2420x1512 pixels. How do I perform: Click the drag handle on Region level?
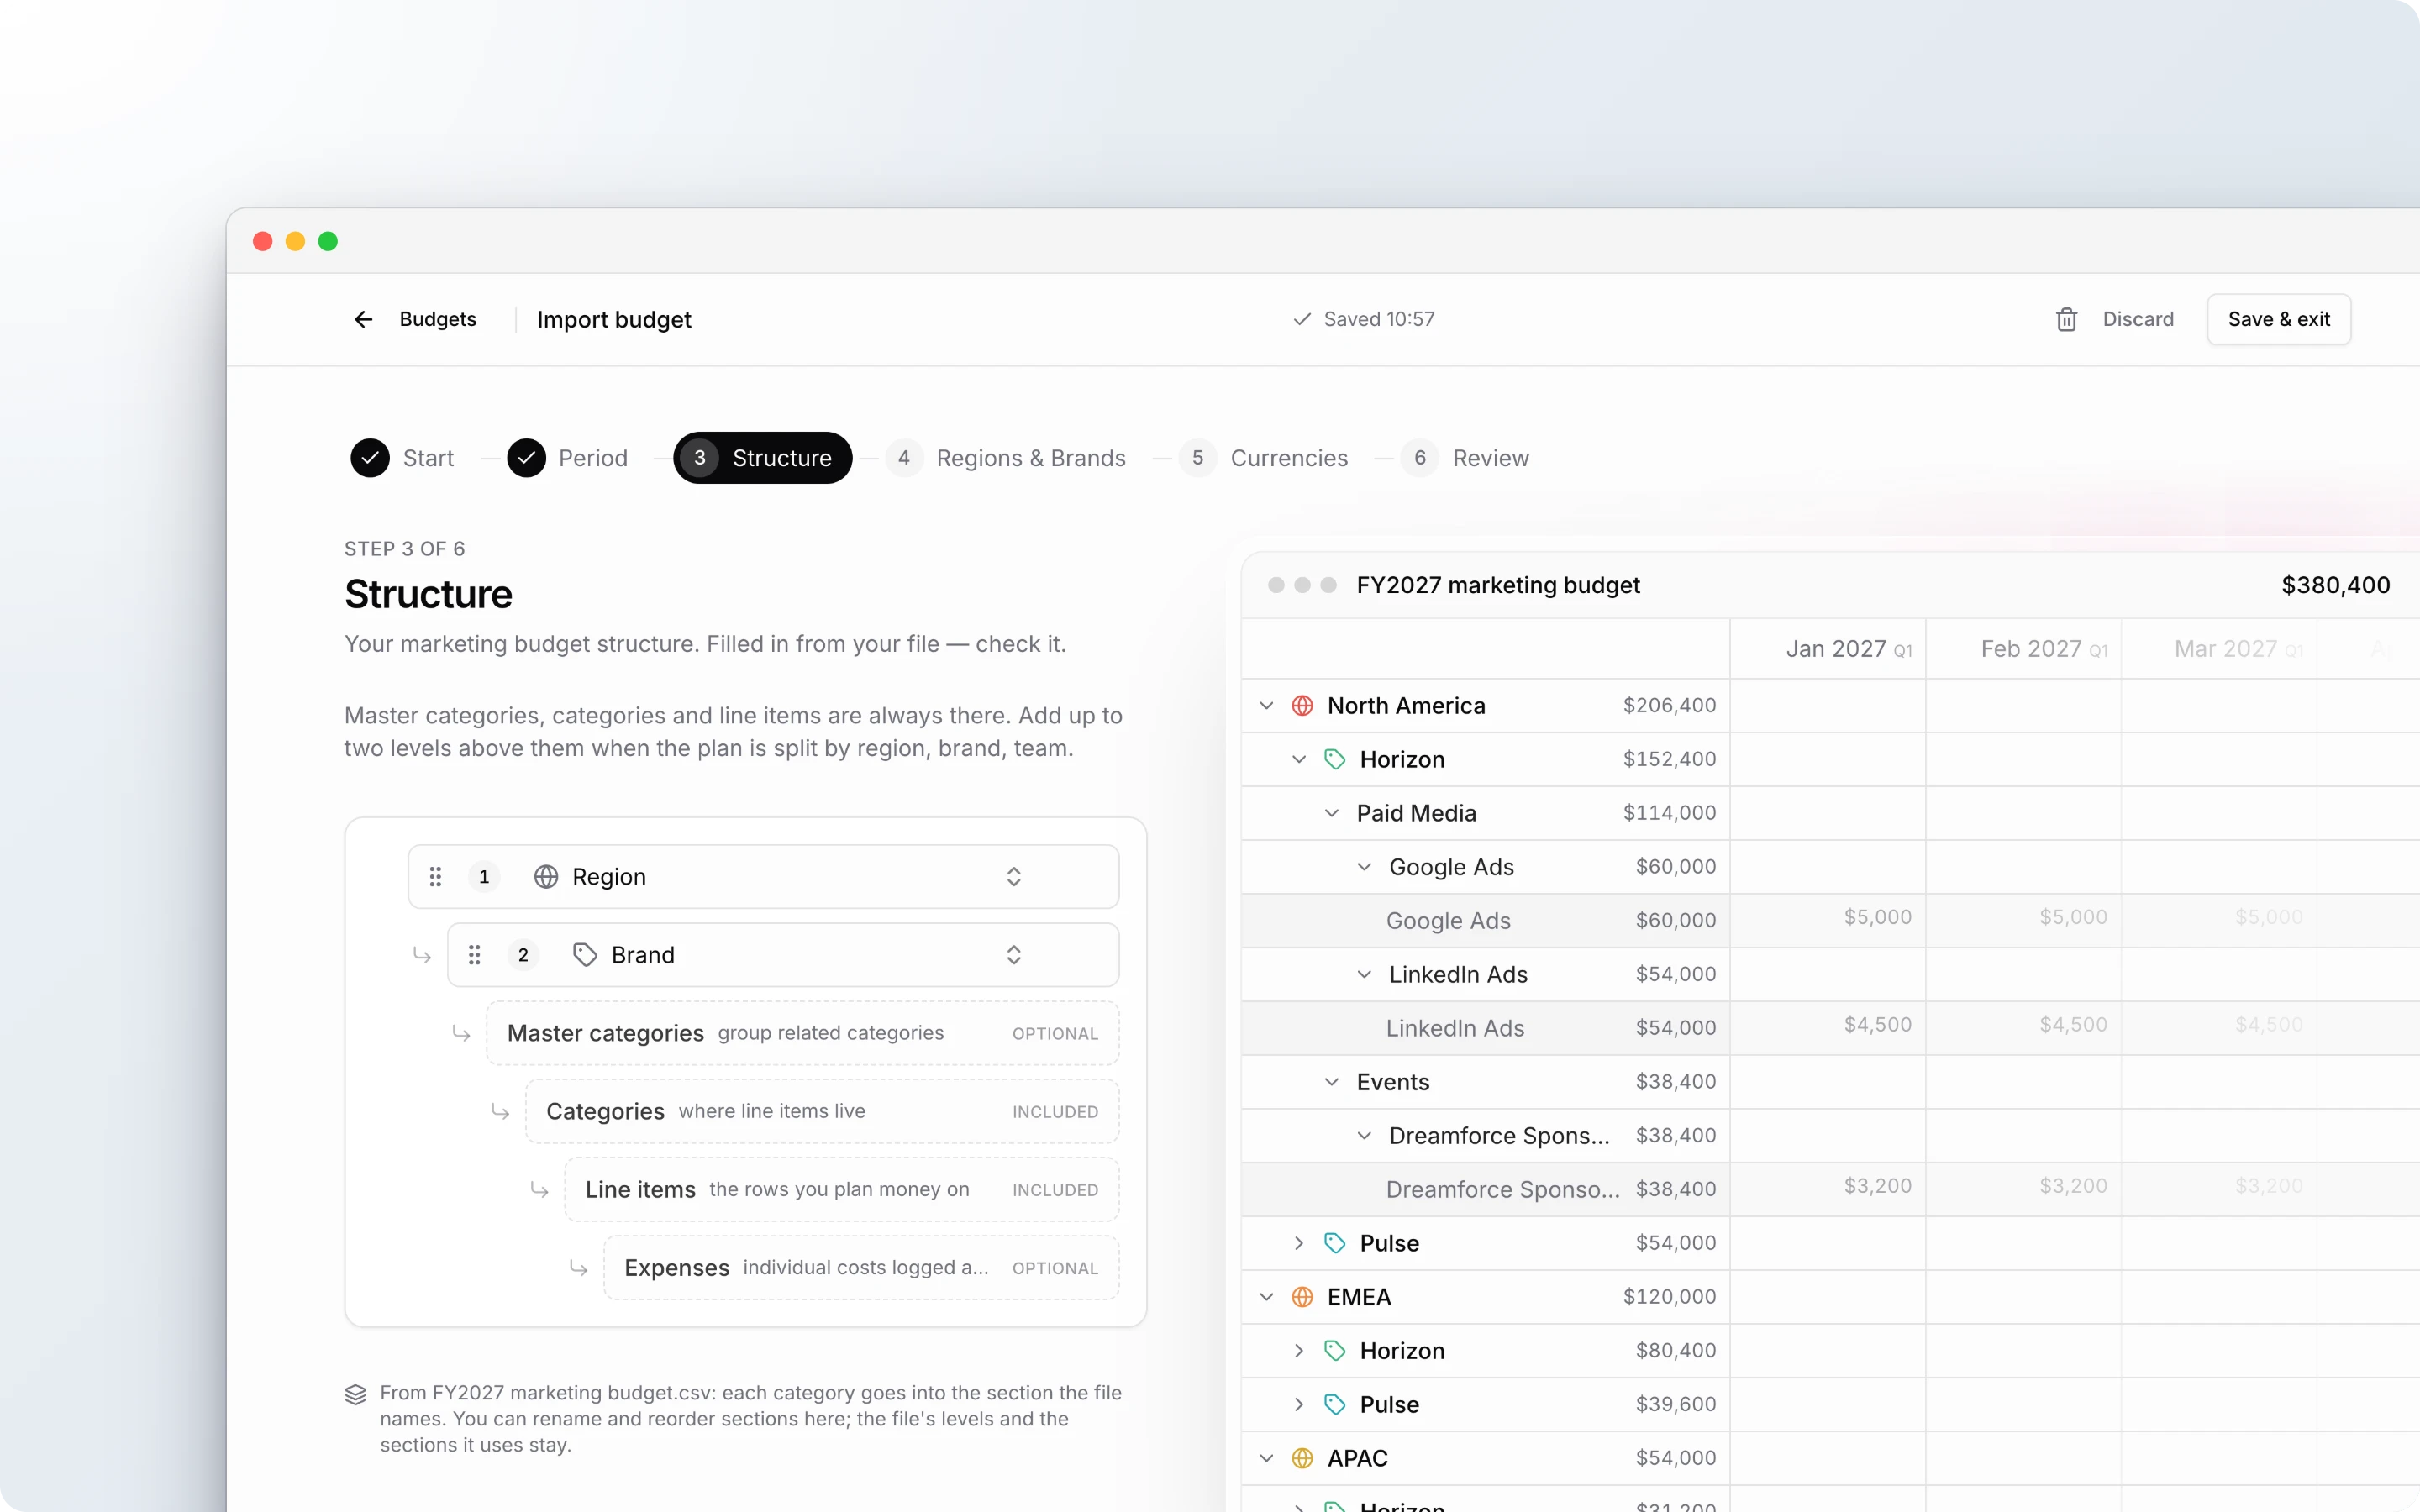click(435, 877)
